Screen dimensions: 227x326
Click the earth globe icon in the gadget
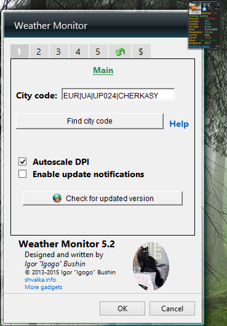(217, 9)
